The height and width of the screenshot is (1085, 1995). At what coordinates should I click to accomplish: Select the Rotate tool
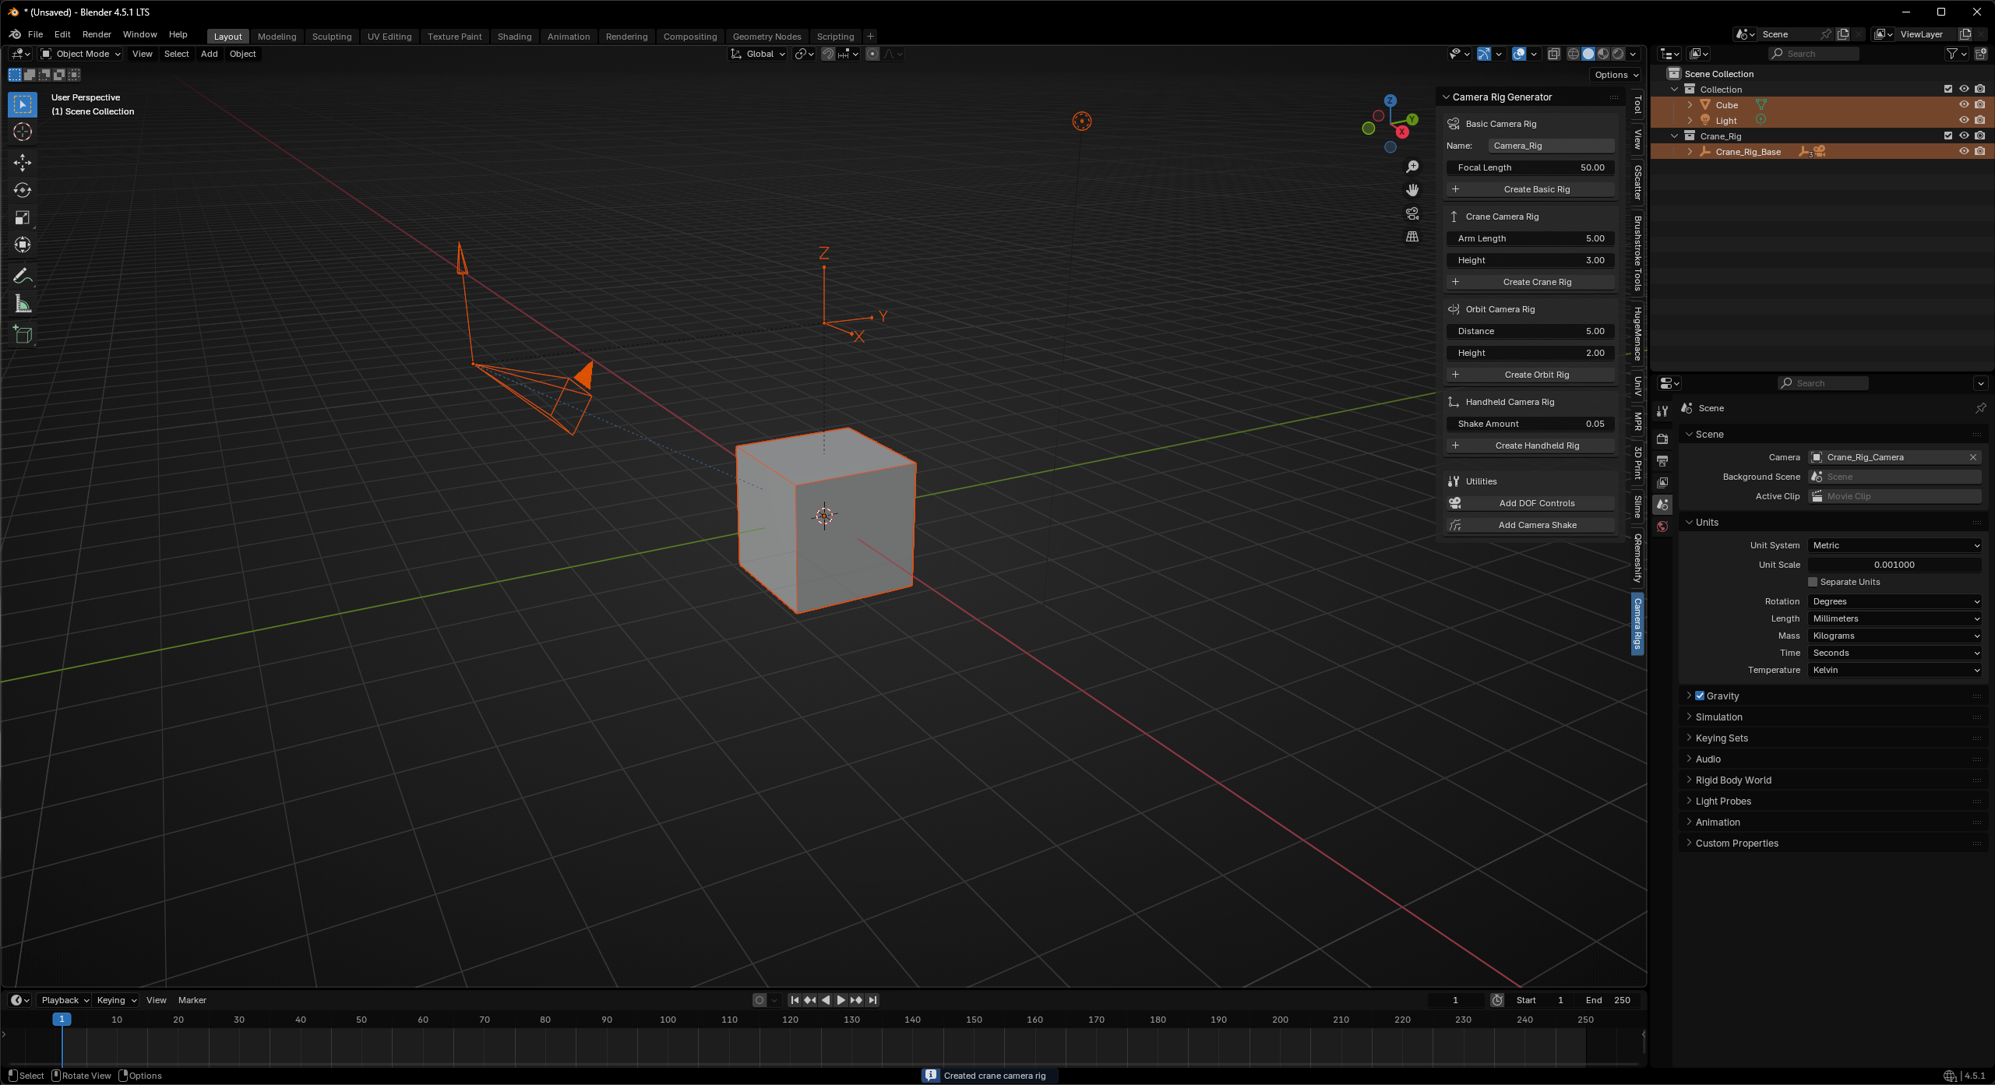coord(22,189)
